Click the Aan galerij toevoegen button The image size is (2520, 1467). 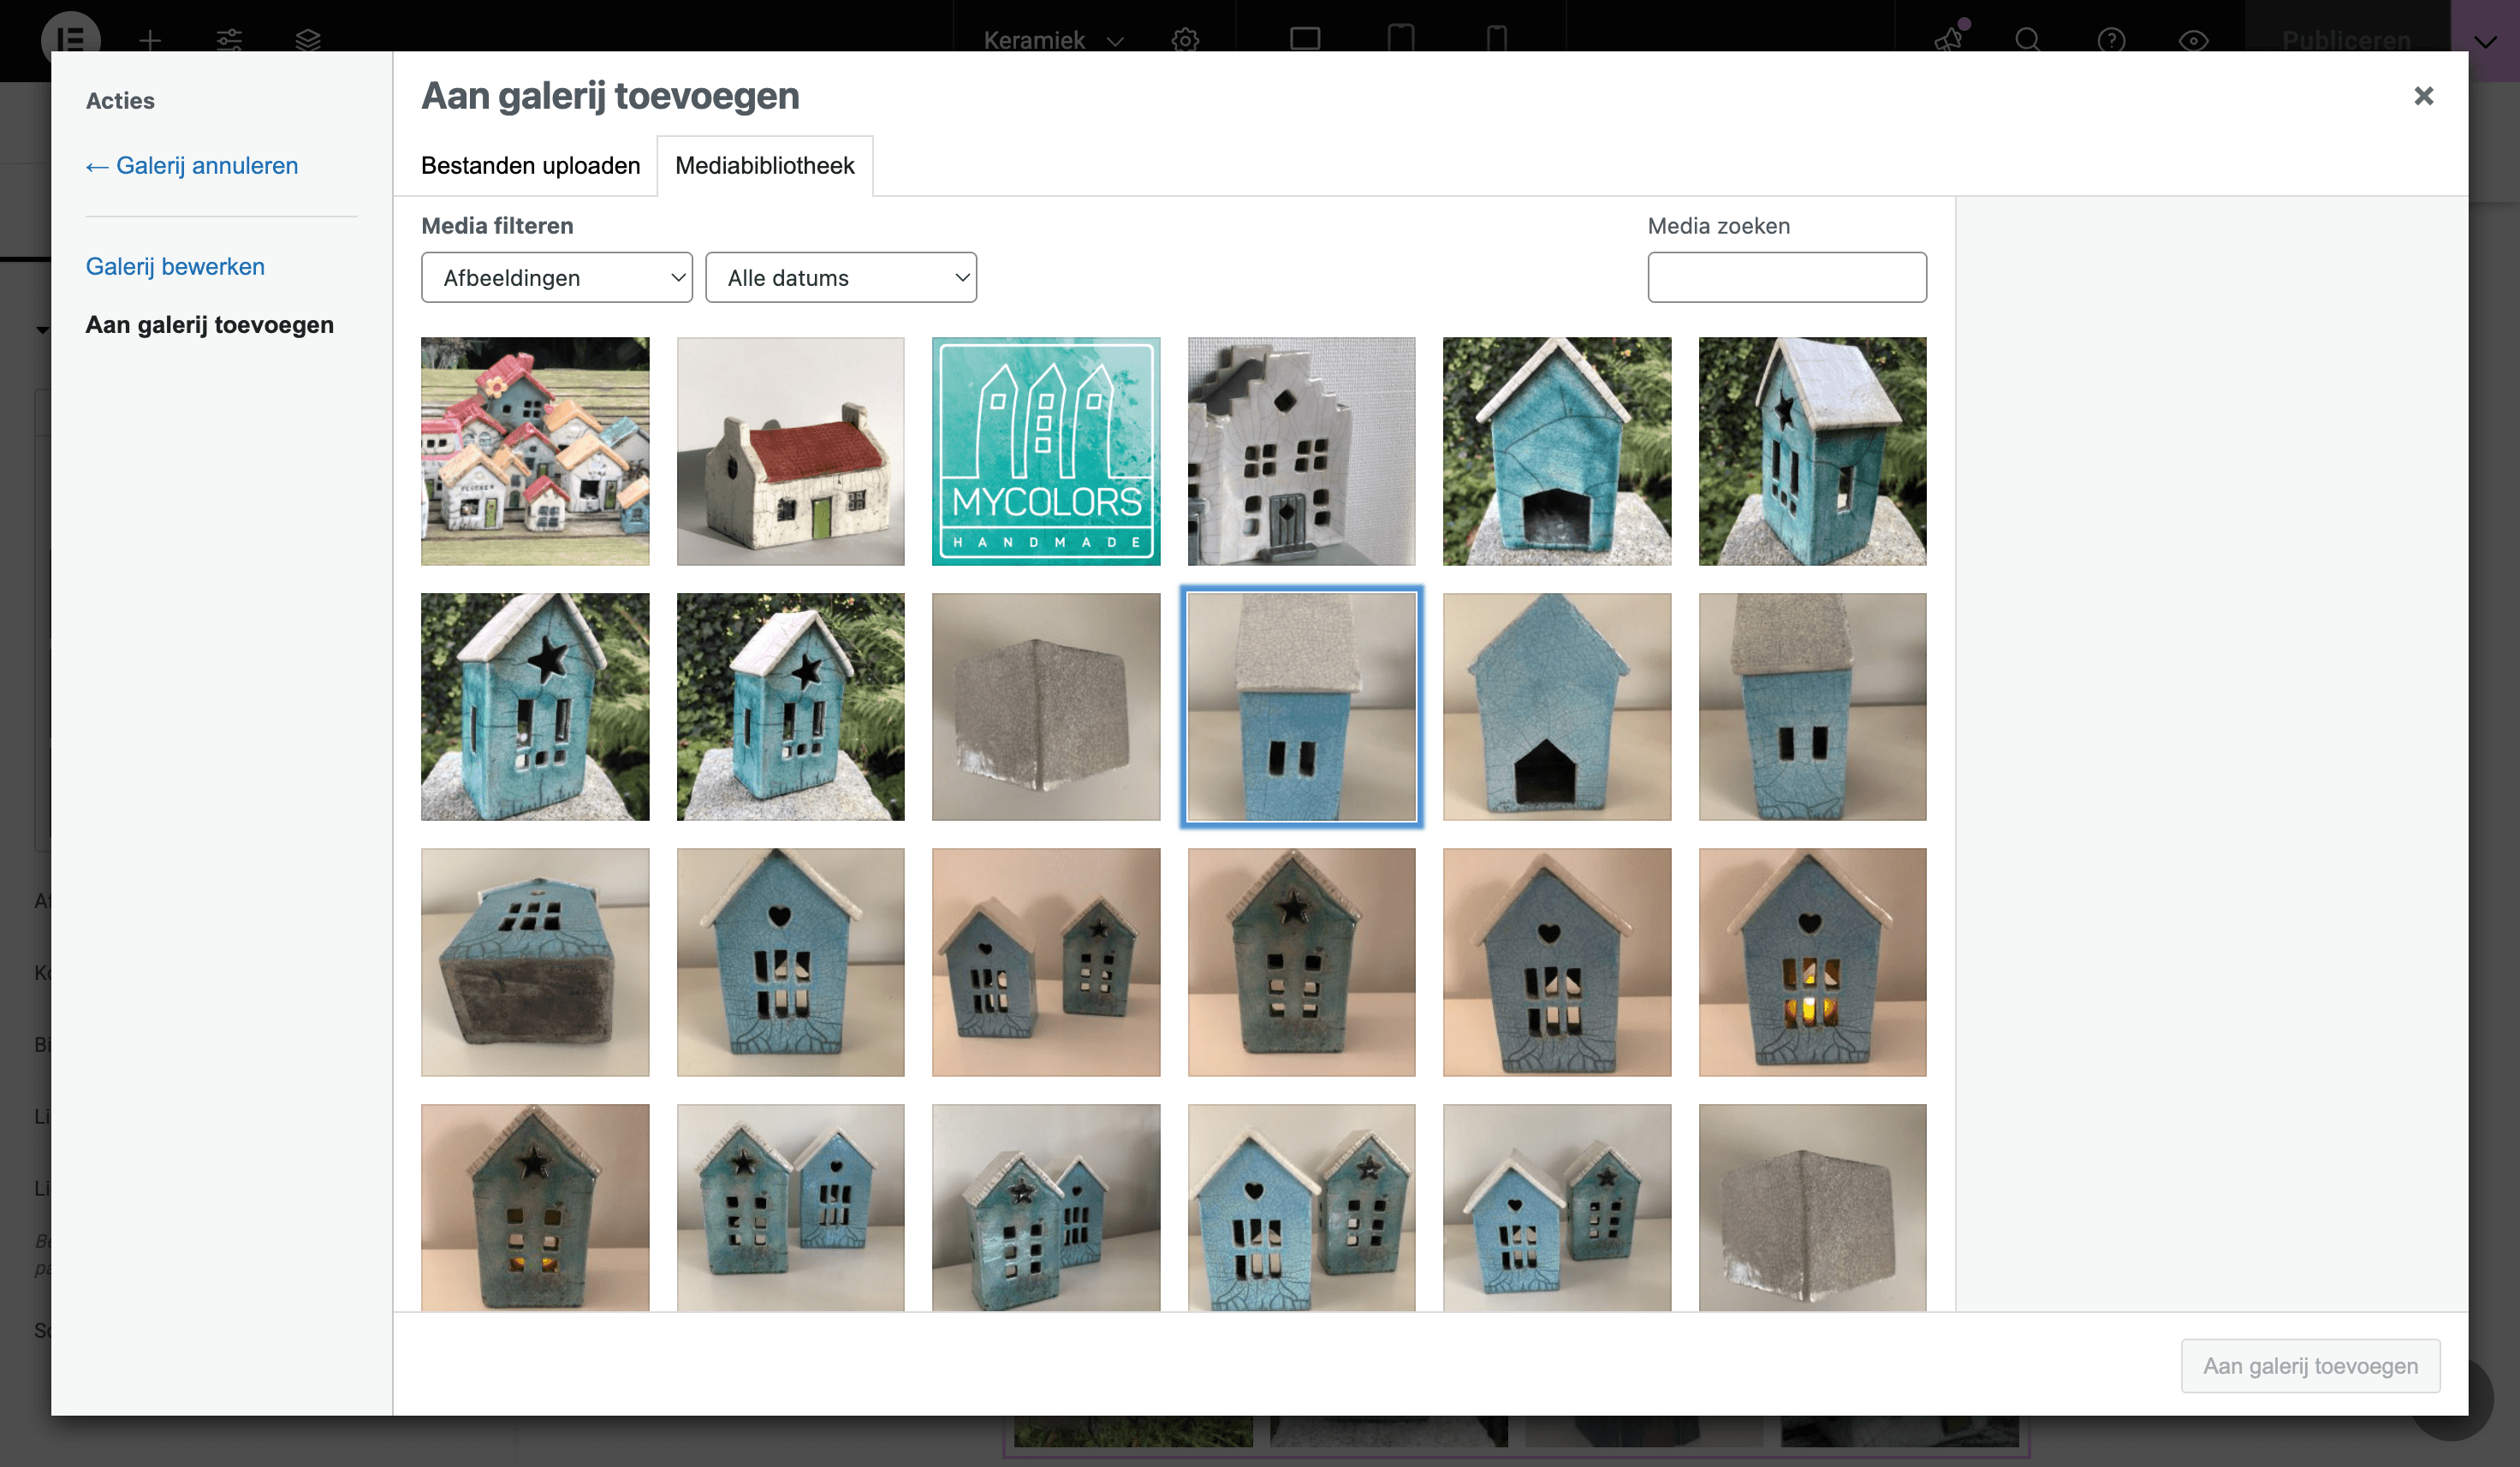2310,1366
